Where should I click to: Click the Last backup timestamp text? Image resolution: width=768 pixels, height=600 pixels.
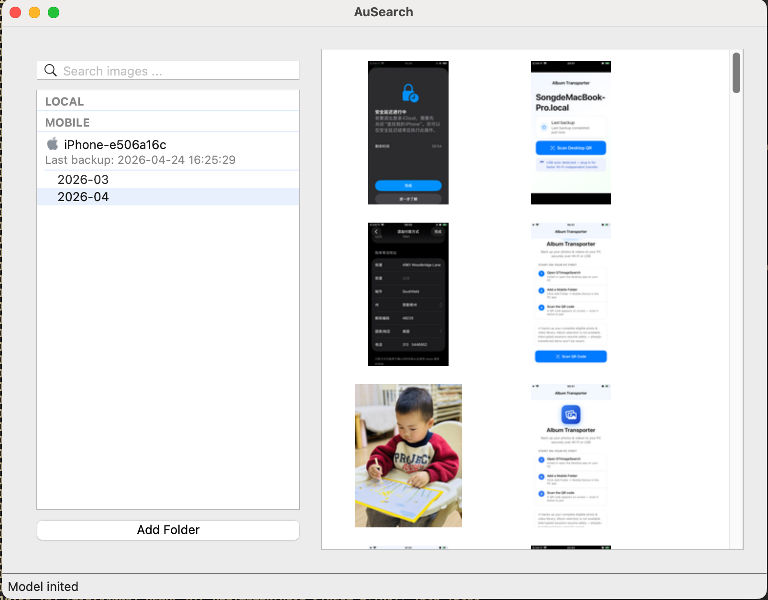[x=140, y=160]
